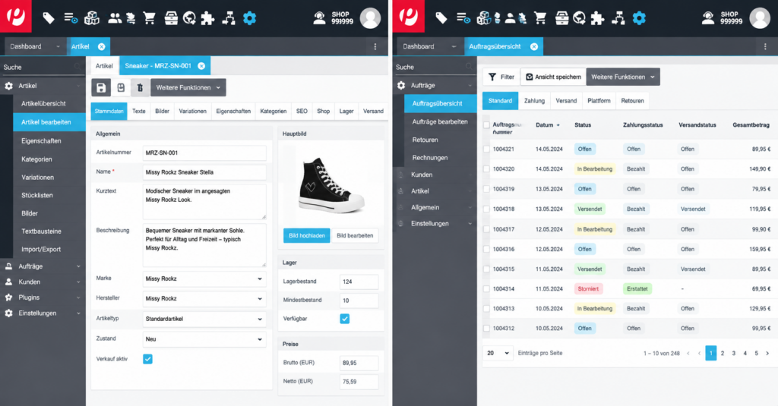Toggle the Verfügbar checkbox

tap(344, 319)
